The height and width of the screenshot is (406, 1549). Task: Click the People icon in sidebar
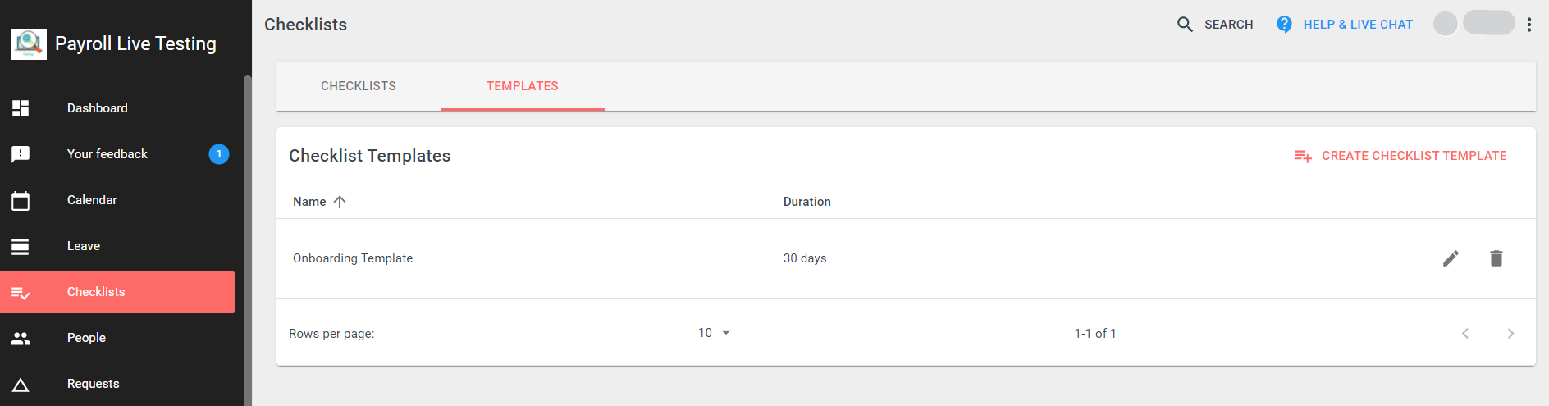(x=21, y=338)
